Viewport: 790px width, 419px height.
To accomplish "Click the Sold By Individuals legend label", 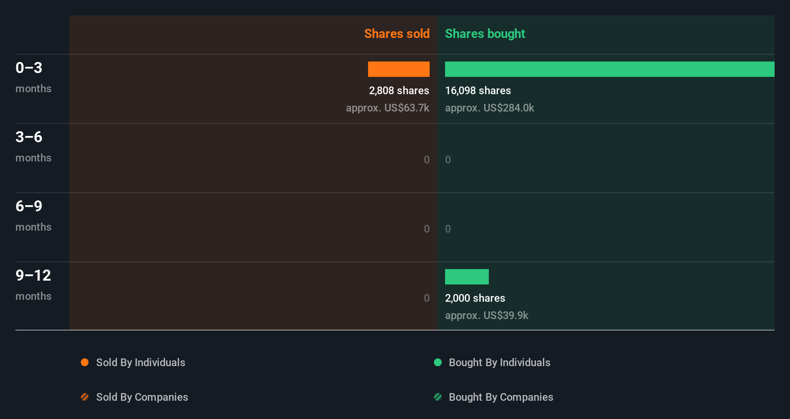I will click(140, 362).
